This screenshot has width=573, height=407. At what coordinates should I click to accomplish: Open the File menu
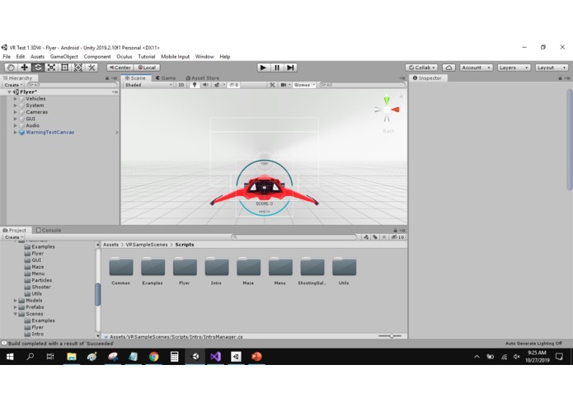pos(7,57)
